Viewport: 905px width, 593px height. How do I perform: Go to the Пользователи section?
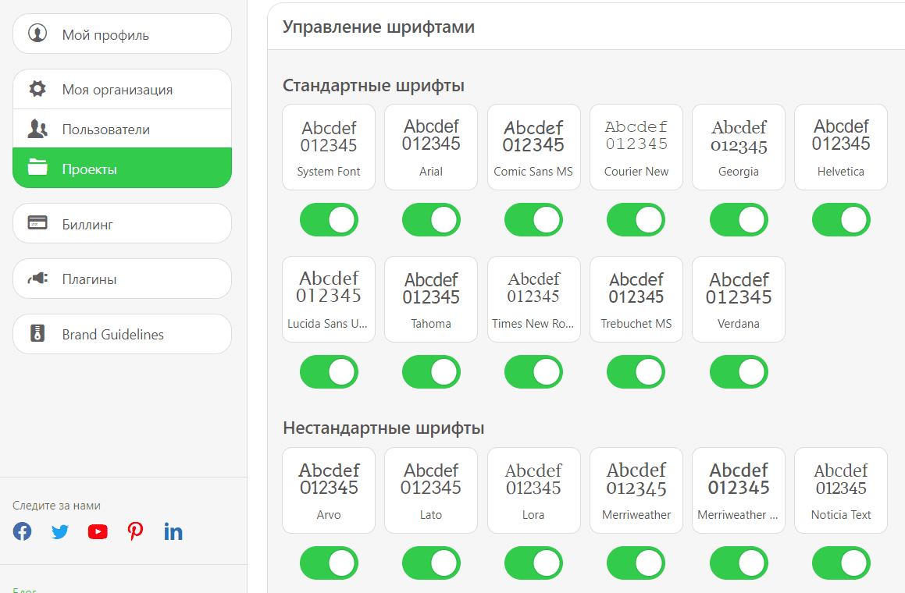(x=122, y=130)
